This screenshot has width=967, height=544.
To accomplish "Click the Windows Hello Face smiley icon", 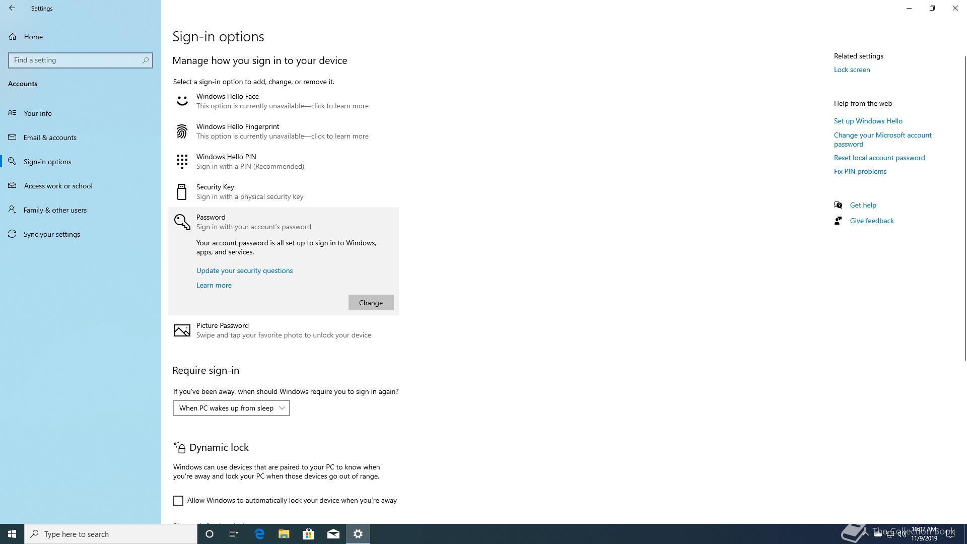I will [182, 101].
